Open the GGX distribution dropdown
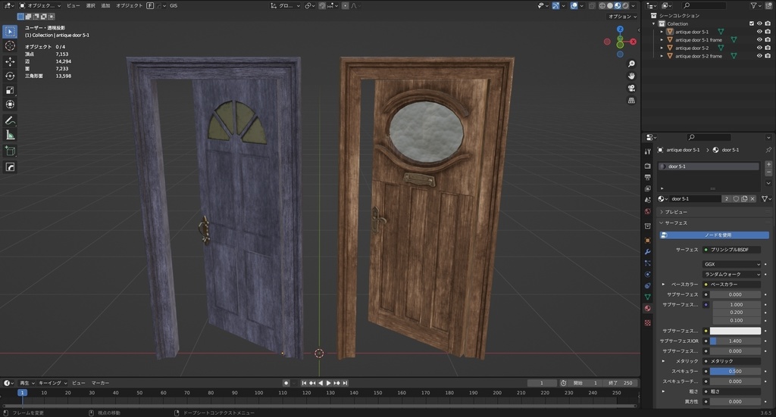Screen dimensions: 776x417 pyautogui.click(x=732, y=264)
